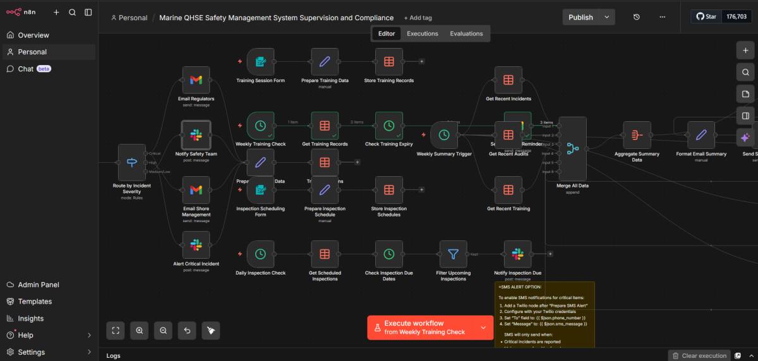Open Admin Panel in the sidebar
Screen dimensions: 758x361
click(49, 285)
